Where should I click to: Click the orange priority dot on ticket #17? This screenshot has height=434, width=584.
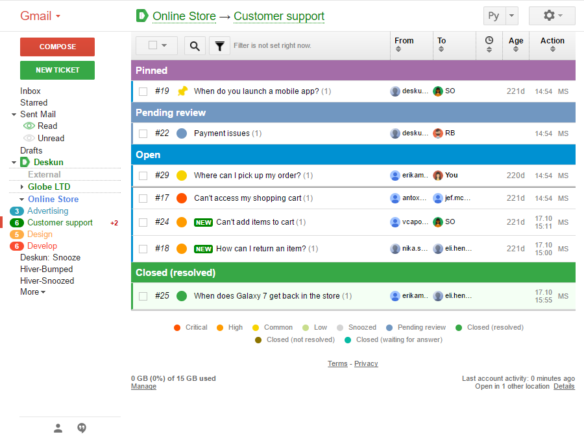[182, 198]
